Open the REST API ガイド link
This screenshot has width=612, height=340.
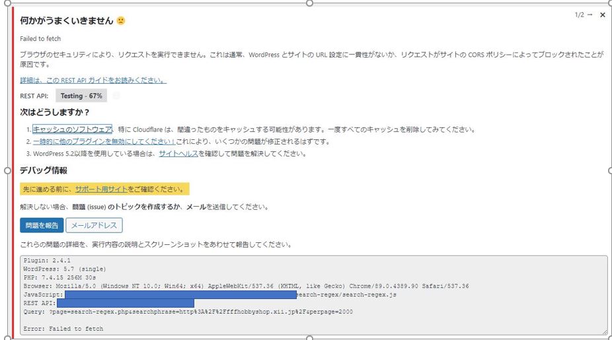click(x=93, y=81)
